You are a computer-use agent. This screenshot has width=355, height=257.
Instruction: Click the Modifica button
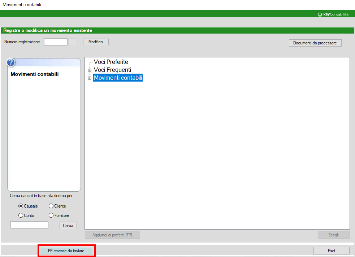pos(96,42)
